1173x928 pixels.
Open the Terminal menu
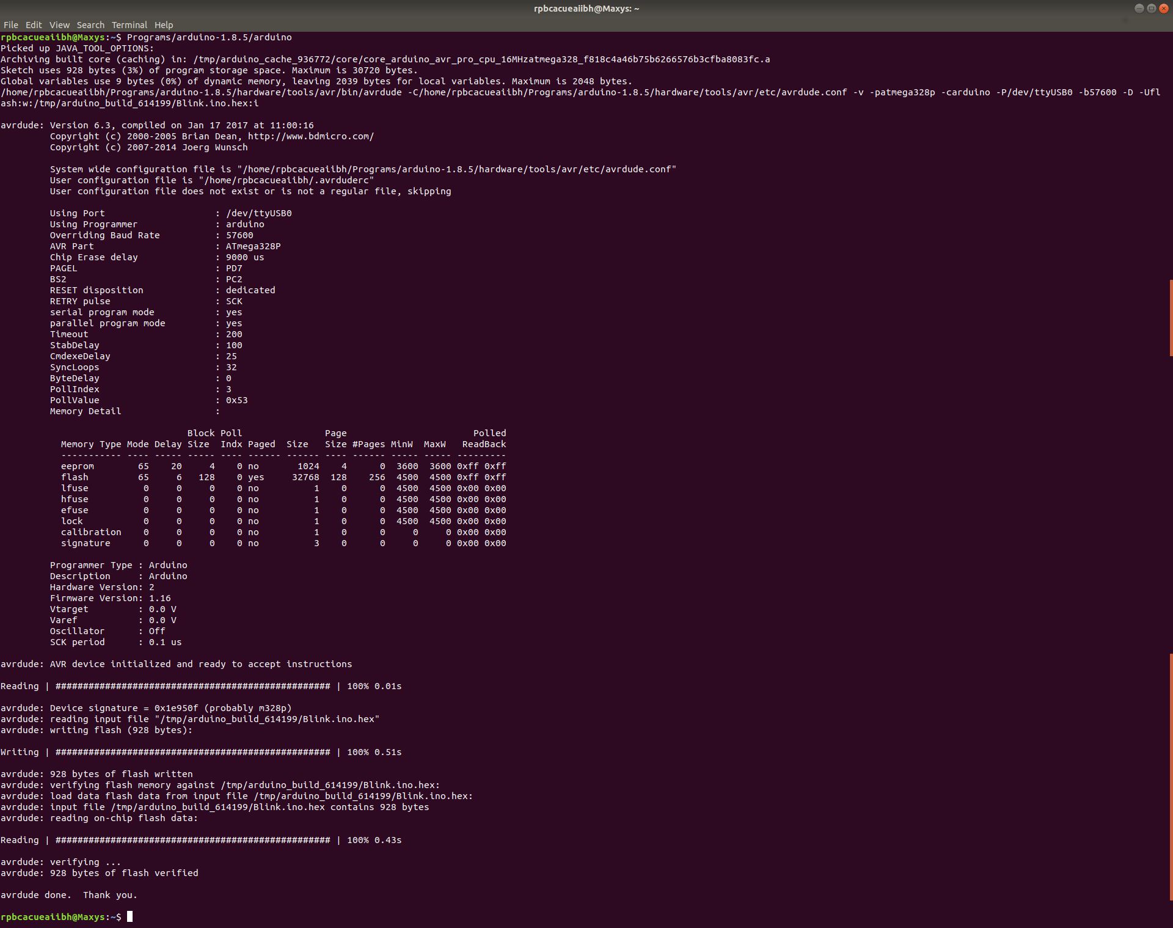pyautogui.click(x=129, y=25)
